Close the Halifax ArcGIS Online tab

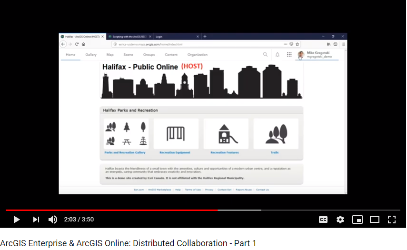coord(102,37)
